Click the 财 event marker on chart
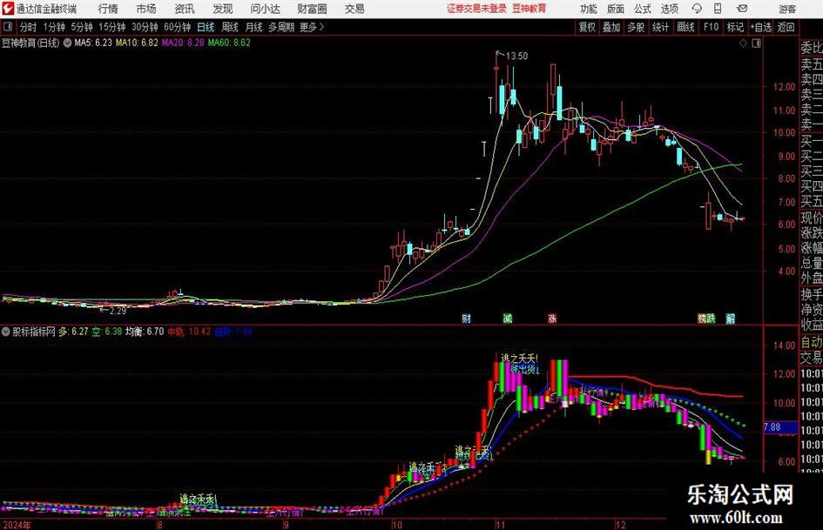The width and height of the screenshot is (823, 530). pos(466,319)
